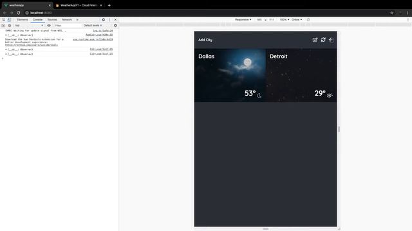This screenshot has width=412, height=231.
Task: Open the AddCity.vue source link
Action: pos(99,35)
